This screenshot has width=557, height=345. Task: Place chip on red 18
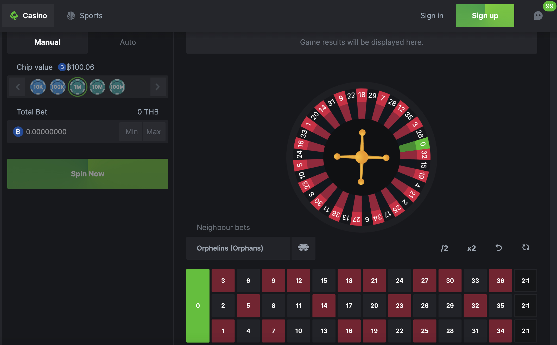(349, 280)
